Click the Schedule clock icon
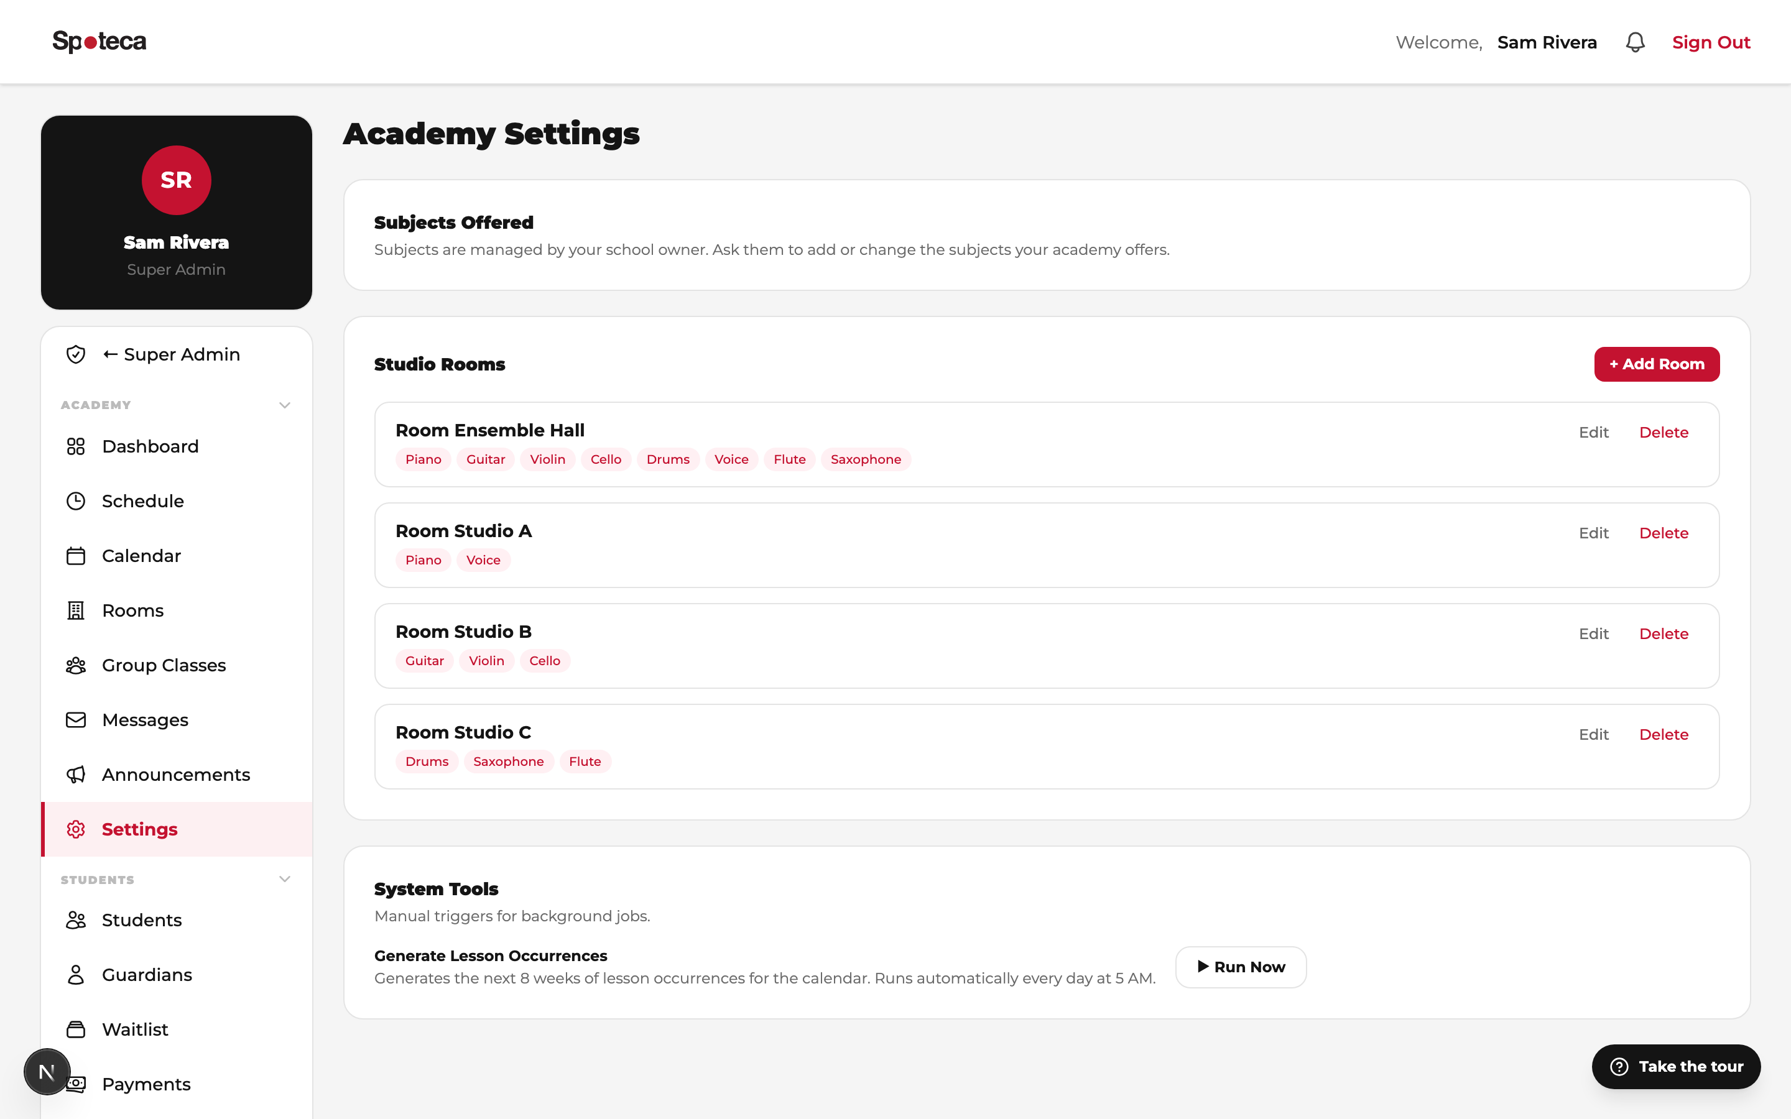Image resolution: width=1791 pixels, height=1119 pixels. 75,501
